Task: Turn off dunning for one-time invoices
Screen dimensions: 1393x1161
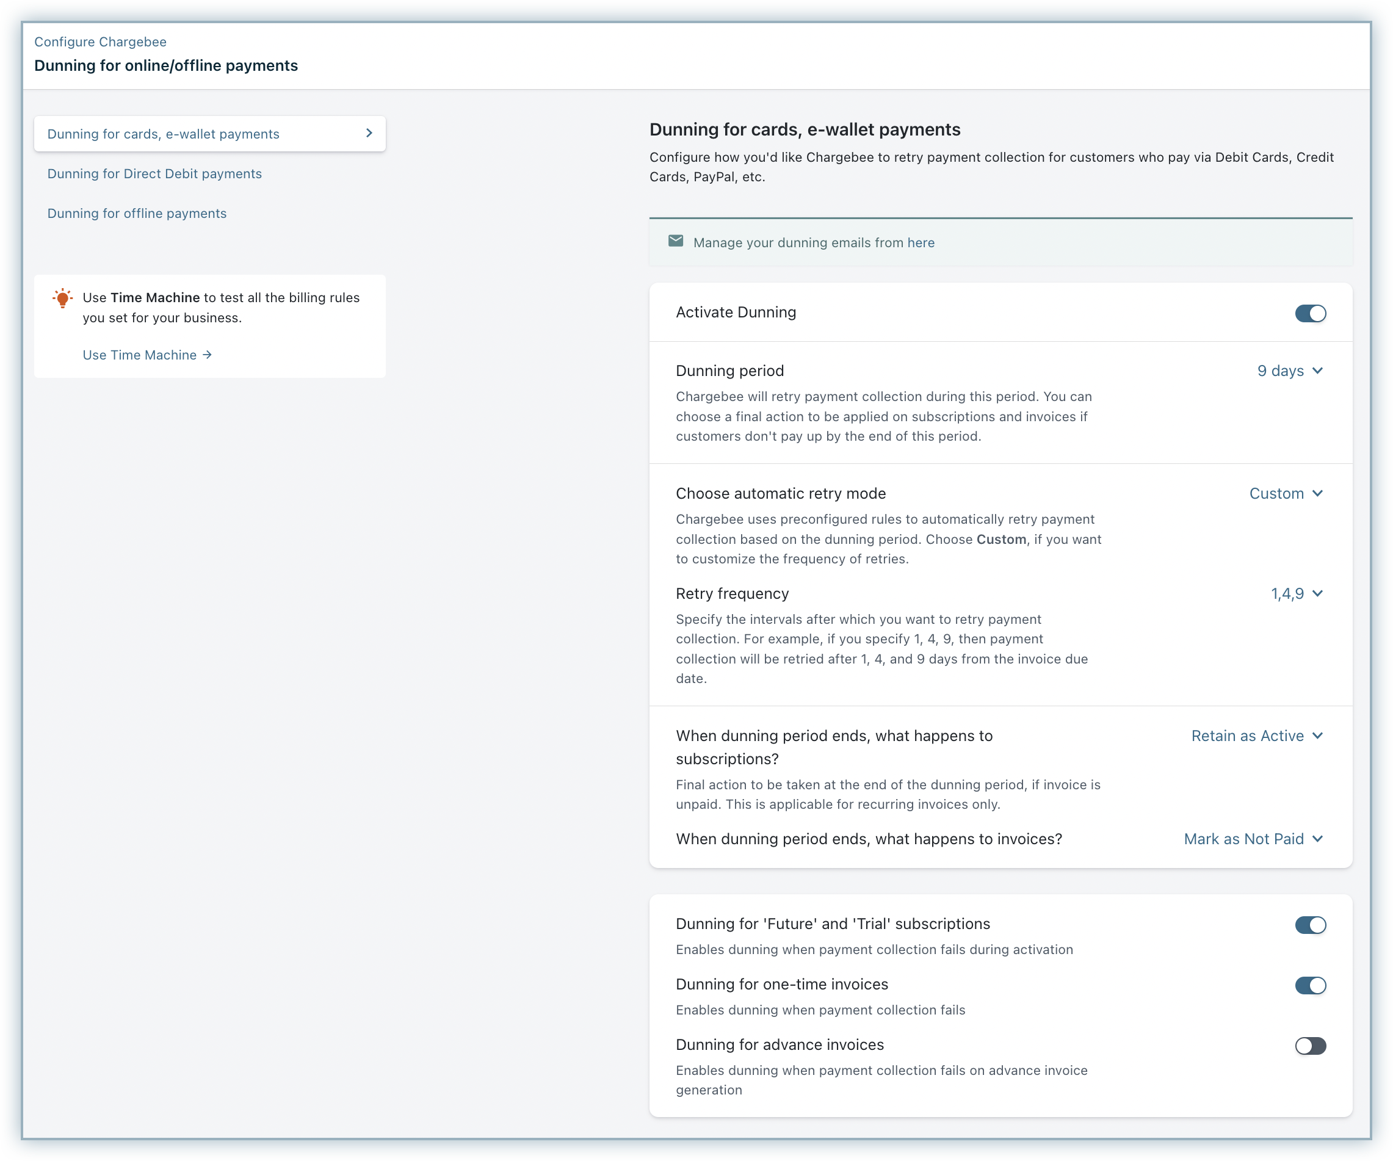Action: pos(1310,985)
